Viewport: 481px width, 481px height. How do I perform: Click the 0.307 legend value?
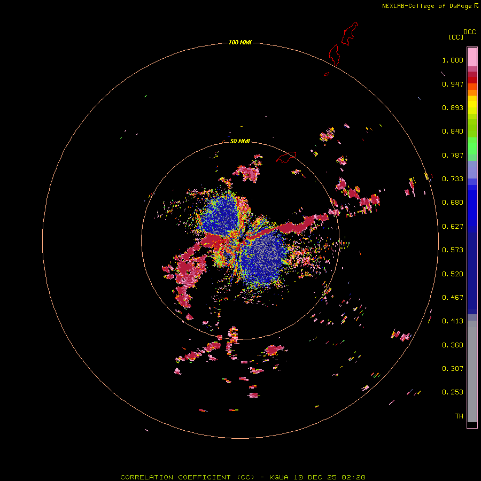coord(453,369)
